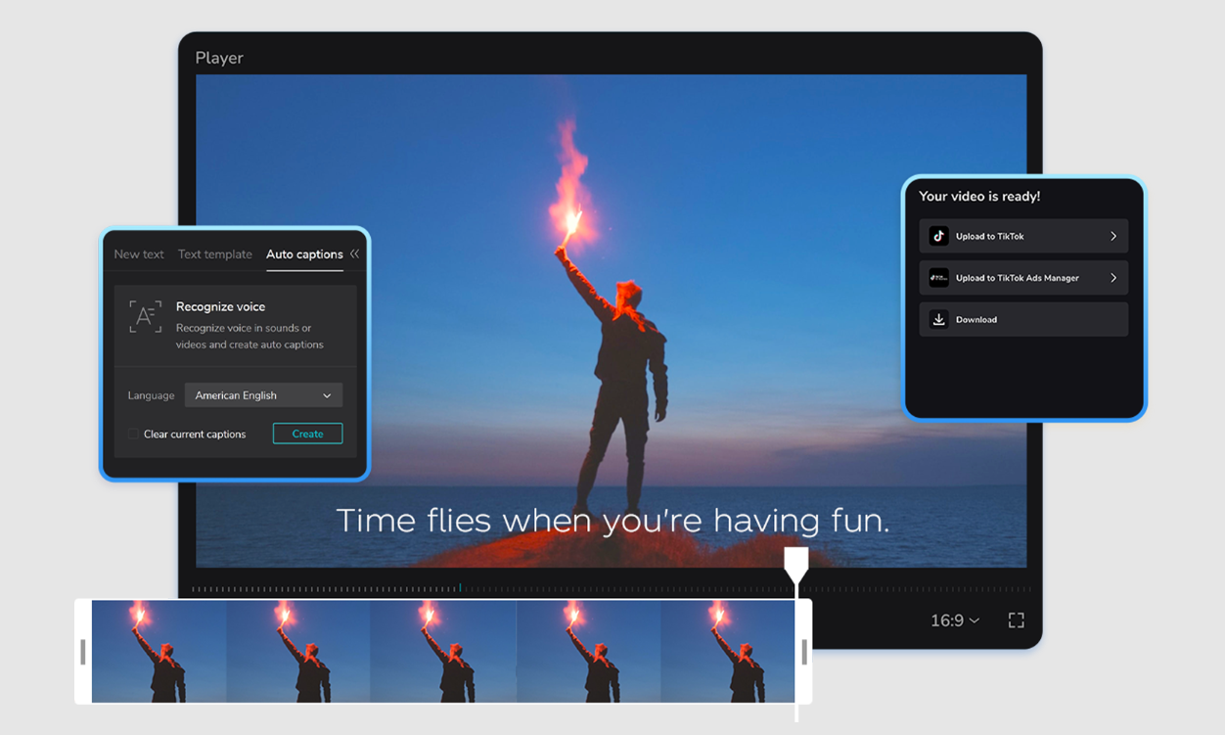Viewport: 1225px width, 735px height.
Task: Collapse the text panel with the double chevron
Action: click(x=354, y=253)
